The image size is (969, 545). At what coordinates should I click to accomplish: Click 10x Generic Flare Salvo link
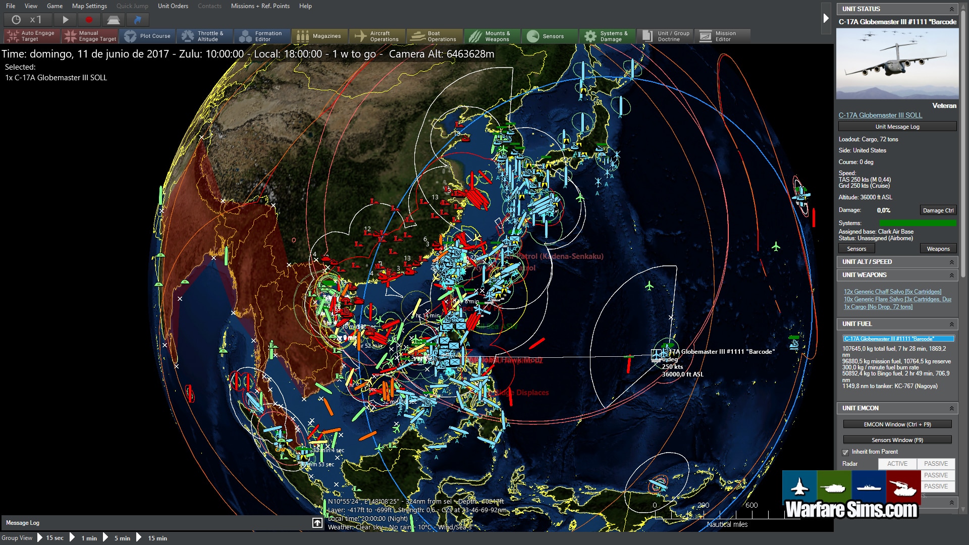pos(897,299)
